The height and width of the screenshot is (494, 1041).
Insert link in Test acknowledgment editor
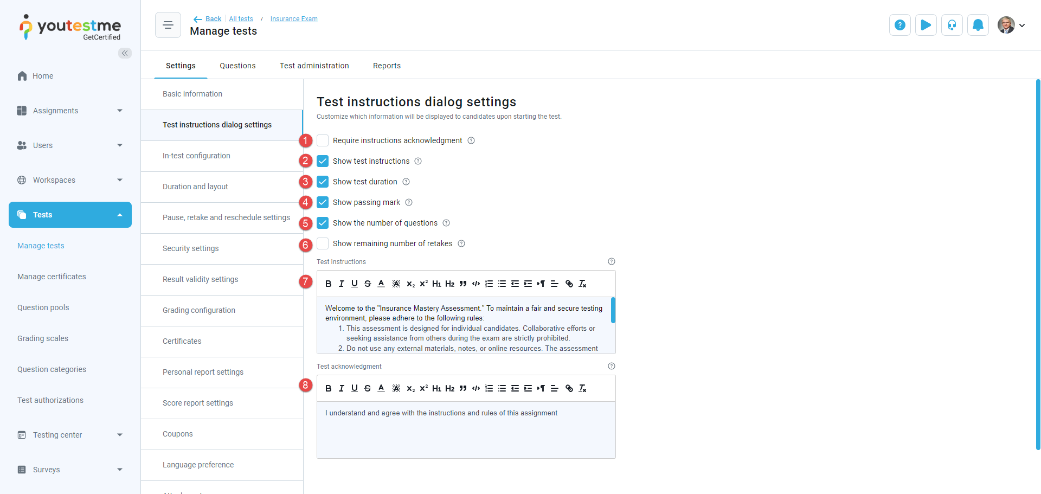(569, 388)
